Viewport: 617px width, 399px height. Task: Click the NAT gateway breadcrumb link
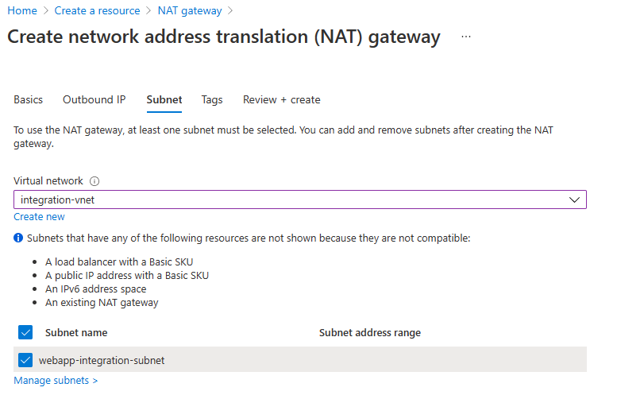[188, 11]
